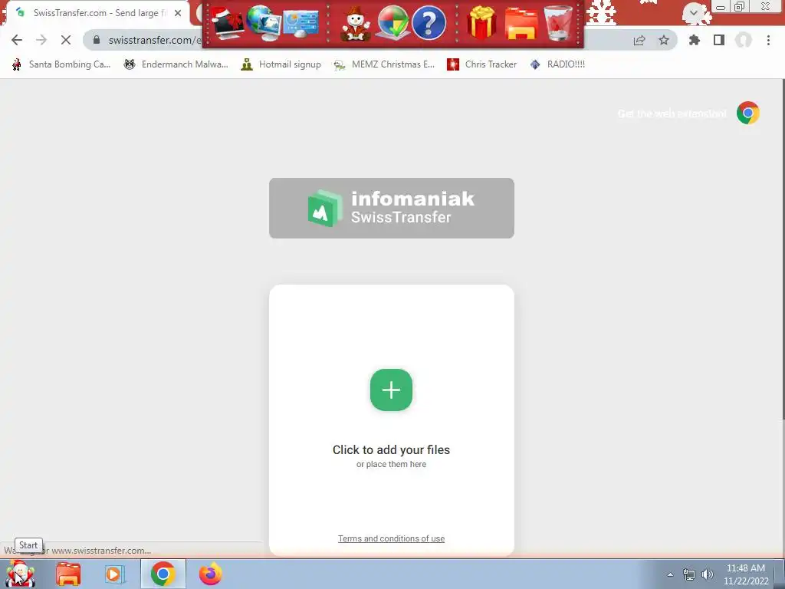Screen dimensions: 785x589
Task: Open file explorer from the taskbar
Action: click(68, 574)
